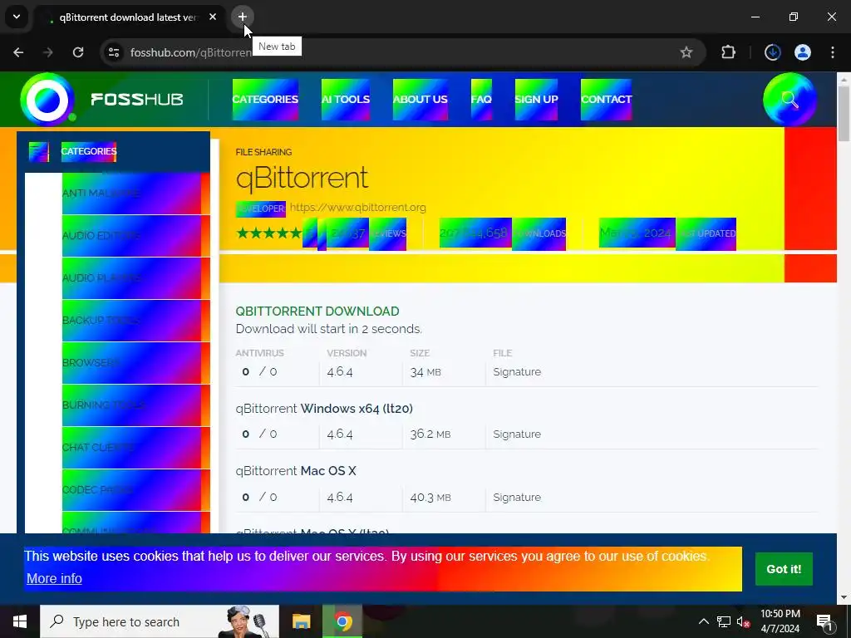Click the forward navigation arrow

click(x=48, y=52)
